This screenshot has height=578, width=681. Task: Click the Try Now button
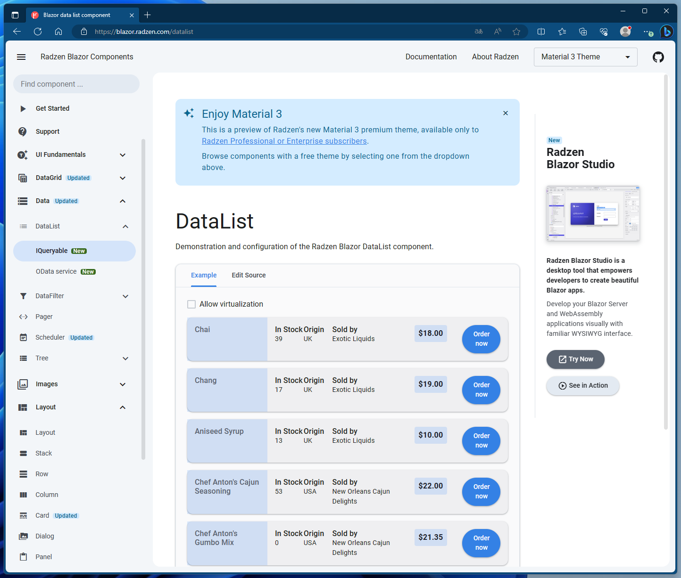[x=575, y=359]
